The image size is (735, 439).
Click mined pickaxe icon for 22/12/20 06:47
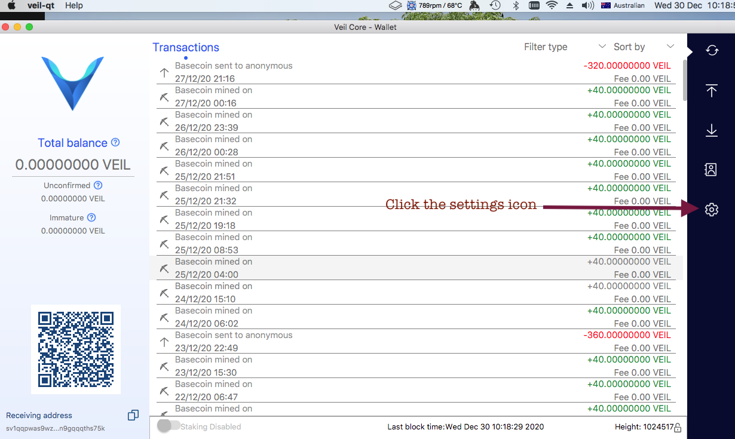[164, 391]
